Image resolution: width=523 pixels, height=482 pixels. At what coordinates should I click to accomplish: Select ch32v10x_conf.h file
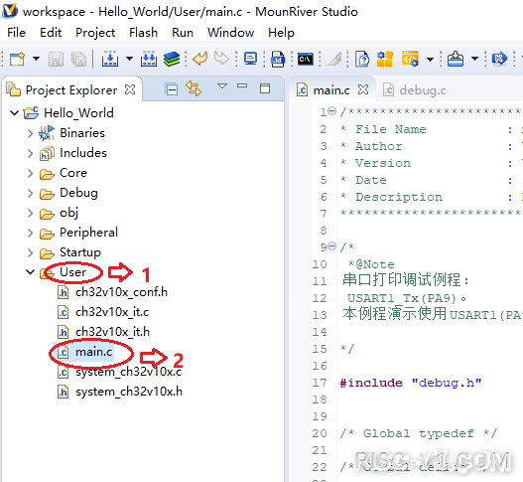121,292
